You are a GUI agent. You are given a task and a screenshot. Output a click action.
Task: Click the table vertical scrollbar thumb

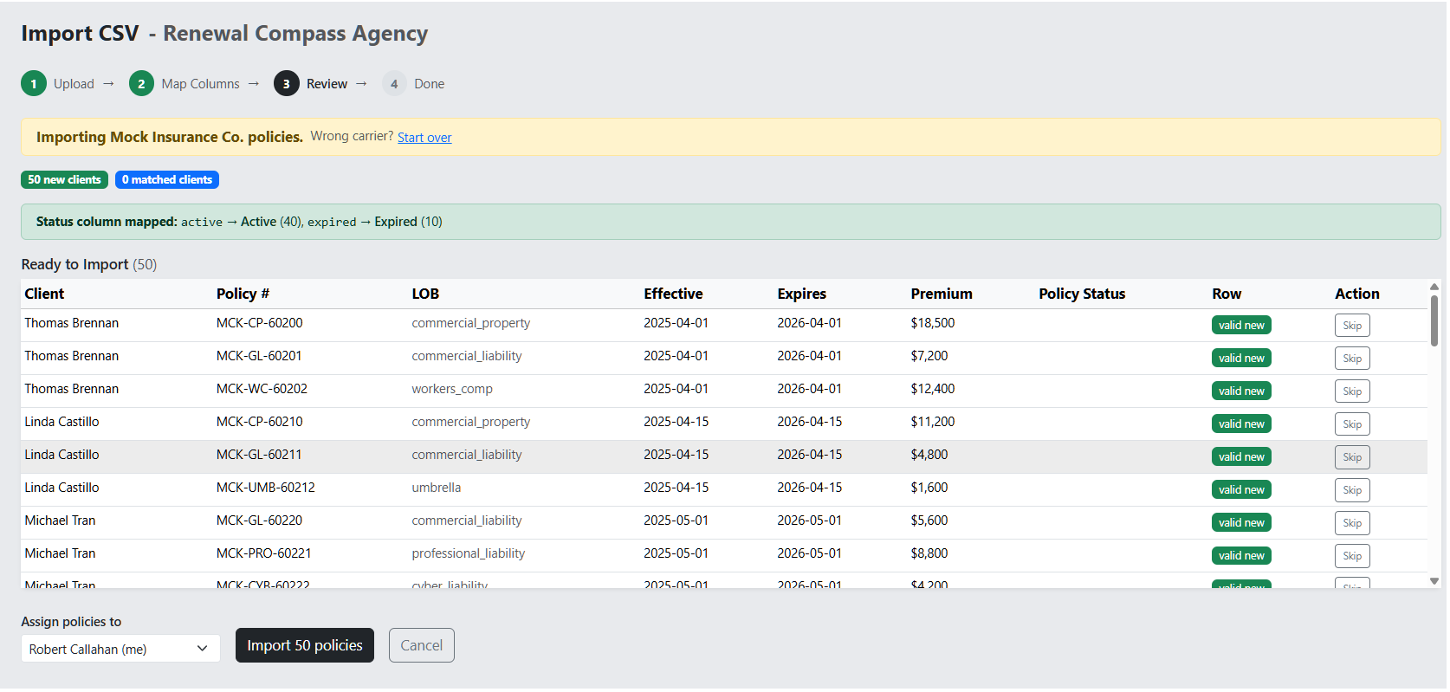[x=1434, y=320]
